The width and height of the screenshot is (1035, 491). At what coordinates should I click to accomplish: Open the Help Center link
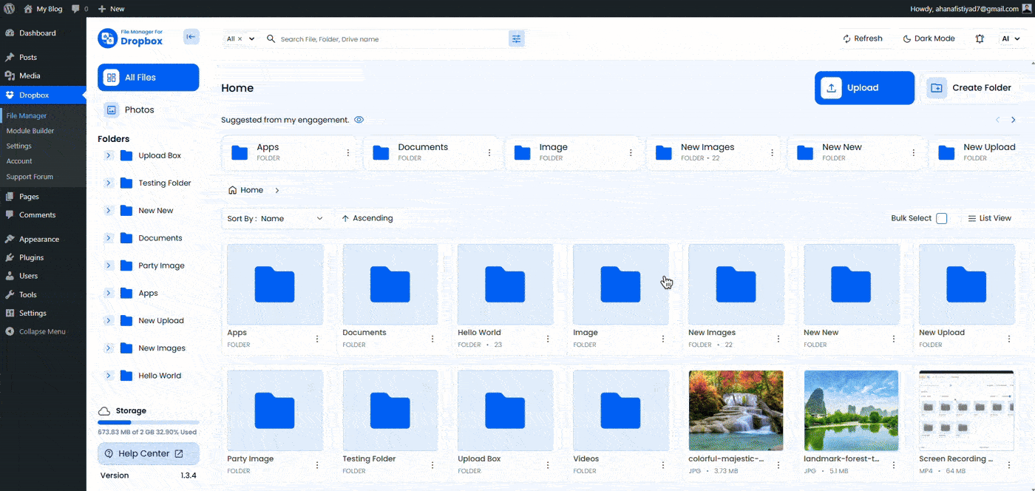[x=148, y=453]
